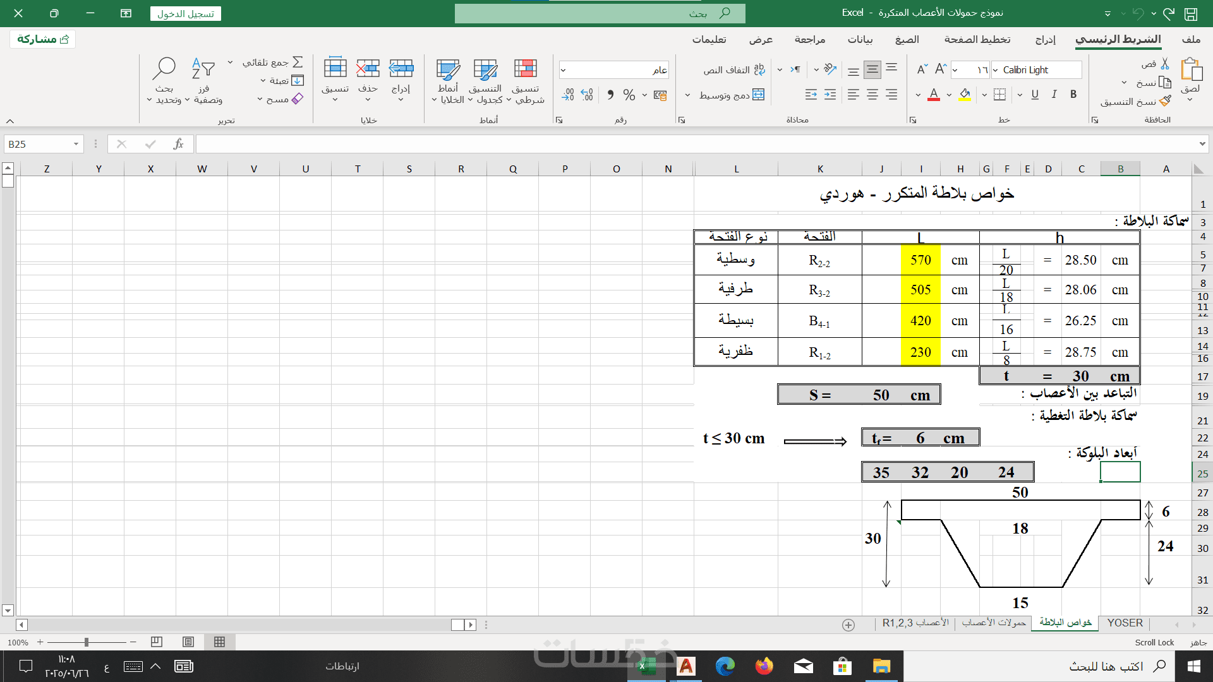This screenshot has height=682, width=1213.
Task: Click the Format Painter brush icon
Action: pos(1166,101)
